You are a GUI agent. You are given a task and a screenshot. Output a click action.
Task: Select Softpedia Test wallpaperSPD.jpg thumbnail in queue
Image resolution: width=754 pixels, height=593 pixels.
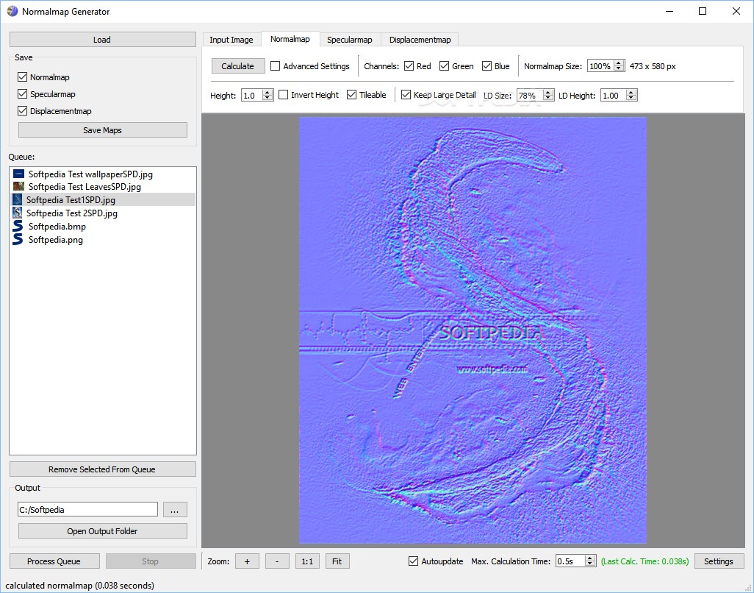click(x=19, y=174)
